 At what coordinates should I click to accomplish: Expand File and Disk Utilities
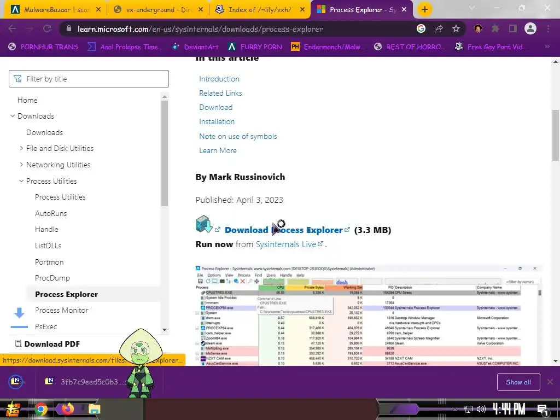[21, 148]
